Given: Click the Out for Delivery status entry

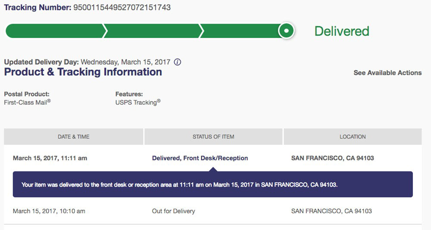Looking at the screenshot, I should 174,211.
